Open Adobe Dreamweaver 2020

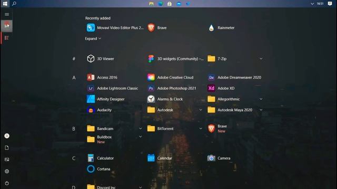234,77
